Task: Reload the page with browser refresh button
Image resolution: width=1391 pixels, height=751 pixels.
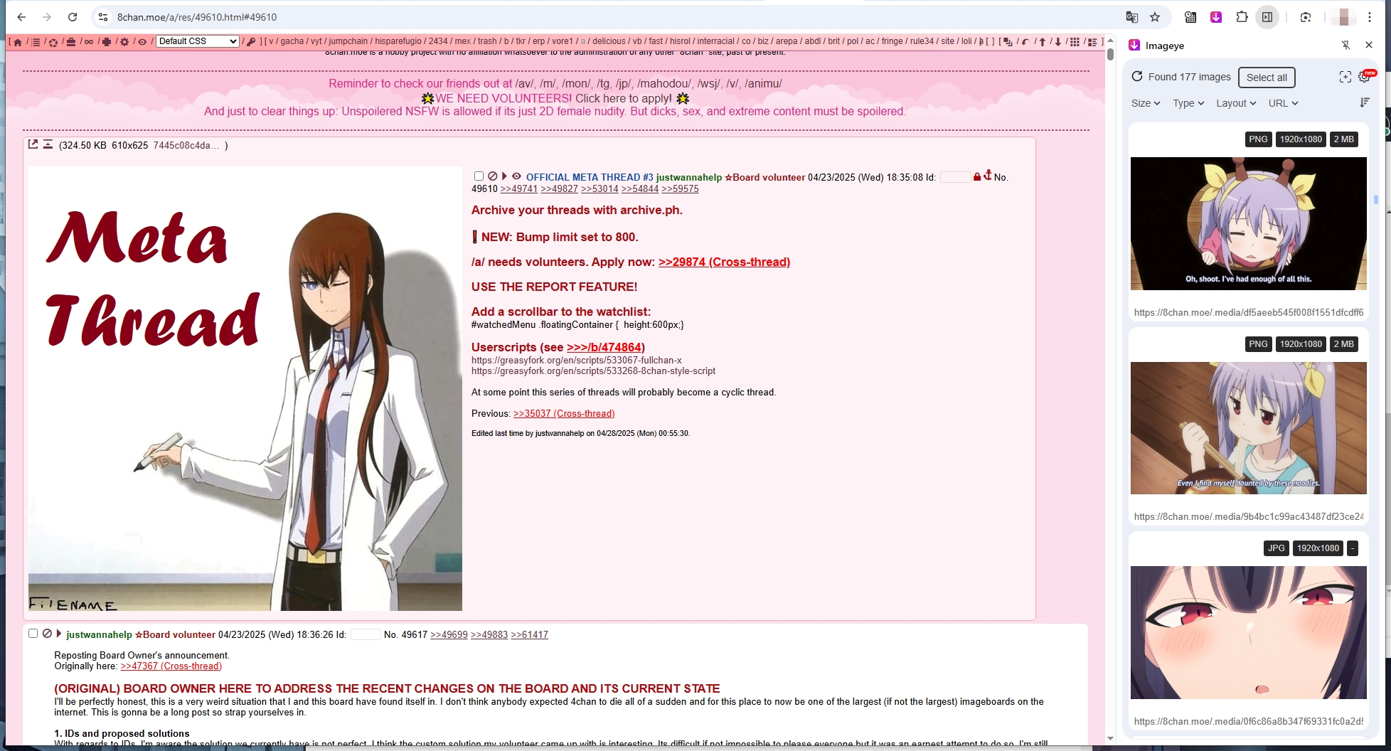Action: [73, 17]
